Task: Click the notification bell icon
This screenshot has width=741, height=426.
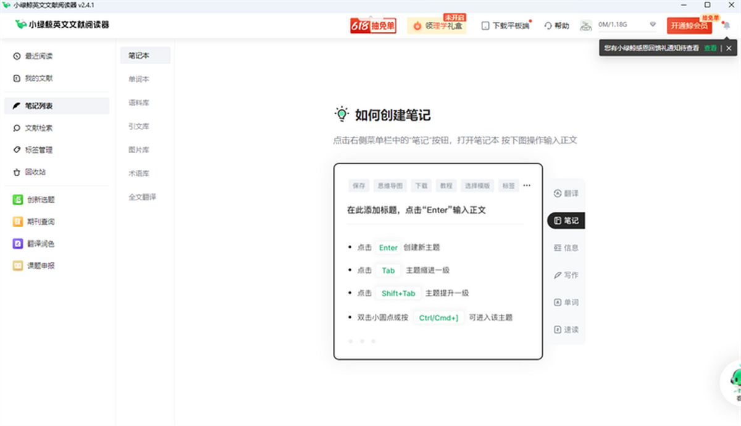Action: 726,25
